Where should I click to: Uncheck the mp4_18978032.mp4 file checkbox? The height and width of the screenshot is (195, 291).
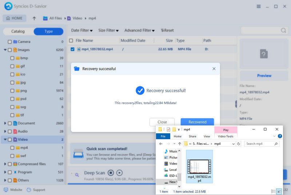[x=72, y=49]
